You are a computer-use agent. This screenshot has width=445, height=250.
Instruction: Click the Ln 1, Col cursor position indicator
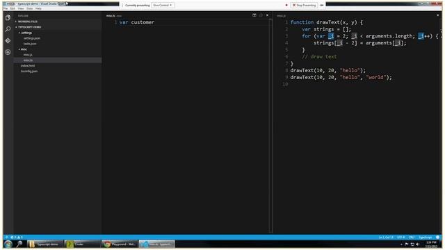(386, 237)
